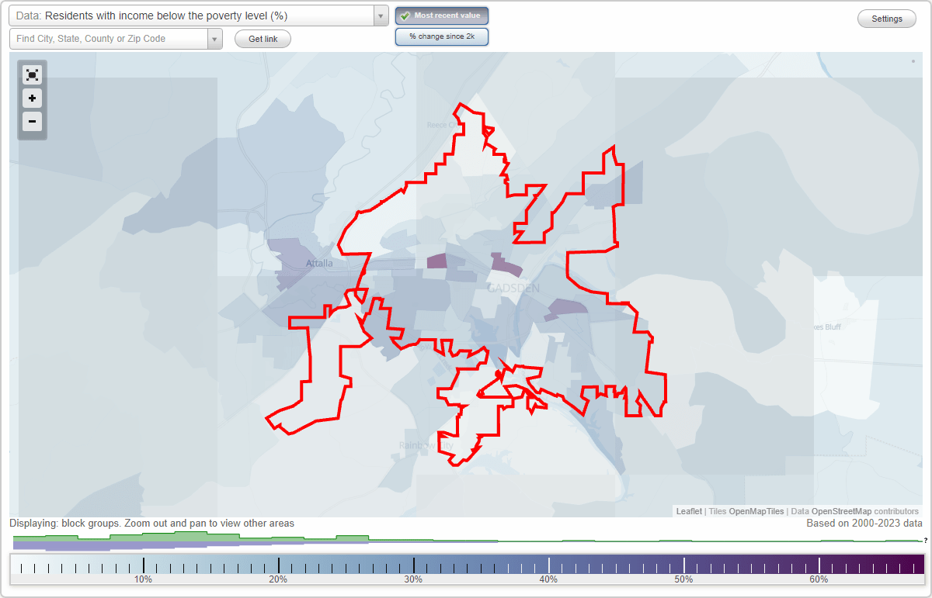The height and width of the screenshot is (598, 932).
Task: Click the checkmark icon on Most recent value
Action: [405, 16]
